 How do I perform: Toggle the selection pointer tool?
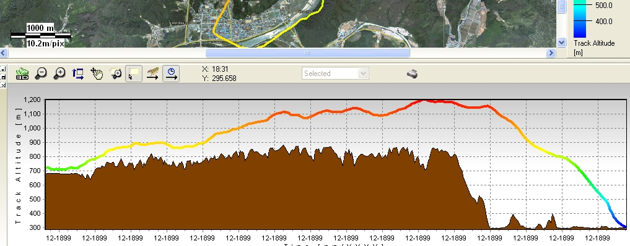point(134,74)
